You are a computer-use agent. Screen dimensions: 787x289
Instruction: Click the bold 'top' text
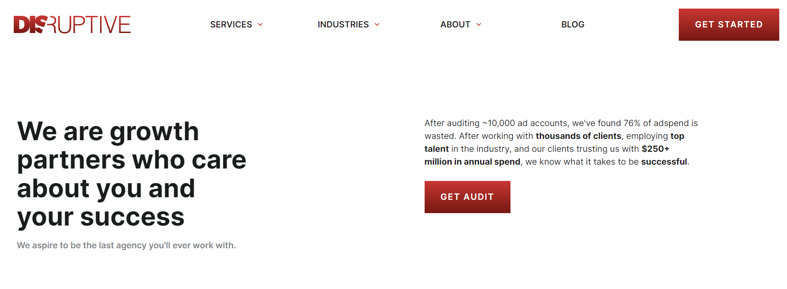coord(677,136)
